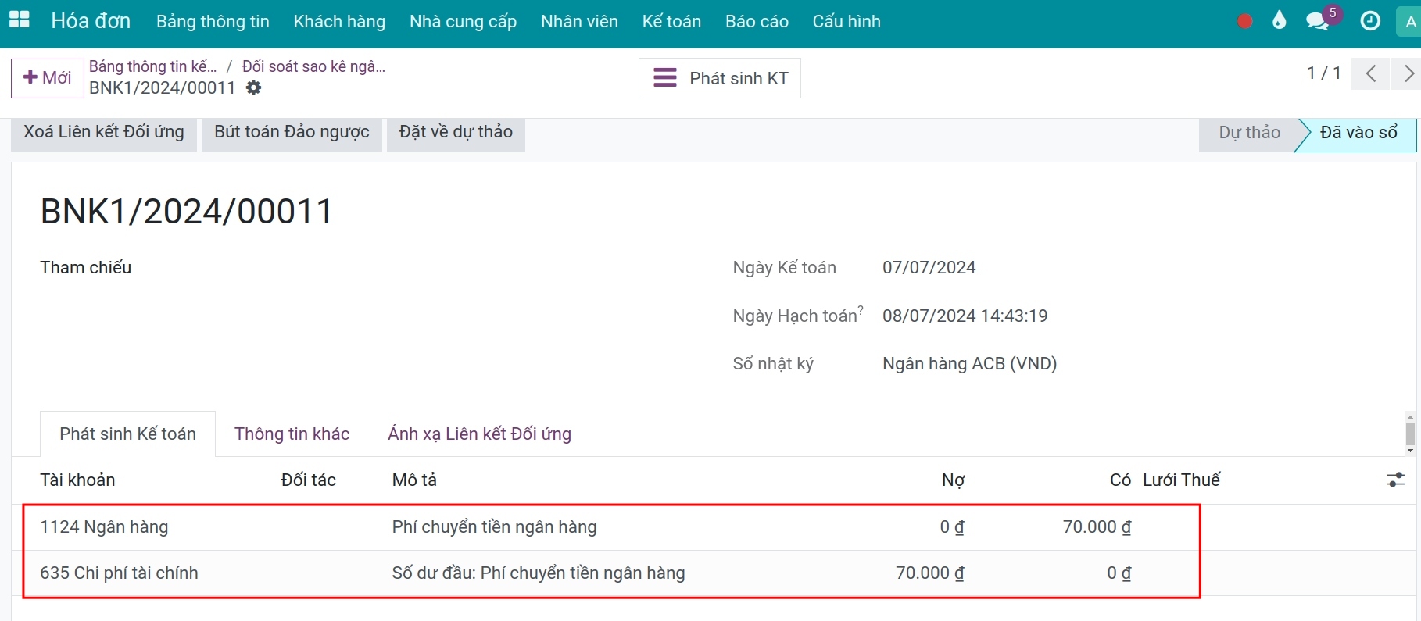Click credit 0 ₫ in 635 row

[x=1119, y=573]
